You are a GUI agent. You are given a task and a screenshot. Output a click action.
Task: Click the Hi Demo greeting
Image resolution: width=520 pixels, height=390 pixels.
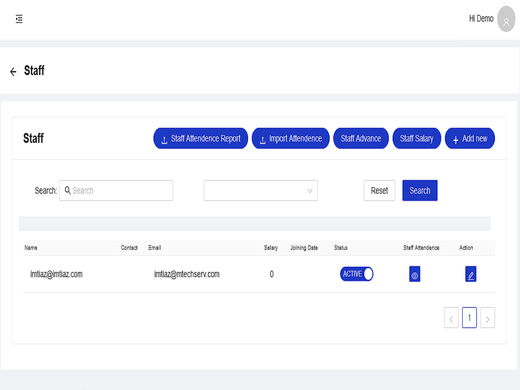click(x=481, y=19)
